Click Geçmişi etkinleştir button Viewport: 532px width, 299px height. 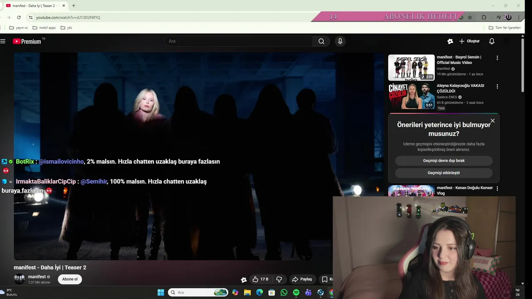pyautogui.click(x=444, y=173)
